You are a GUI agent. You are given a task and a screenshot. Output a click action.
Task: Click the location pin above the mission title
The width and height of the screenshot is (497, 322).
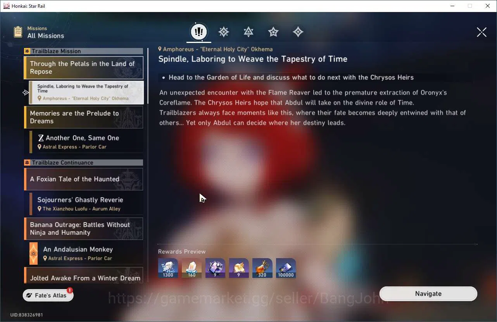click(x=160, y=49)
